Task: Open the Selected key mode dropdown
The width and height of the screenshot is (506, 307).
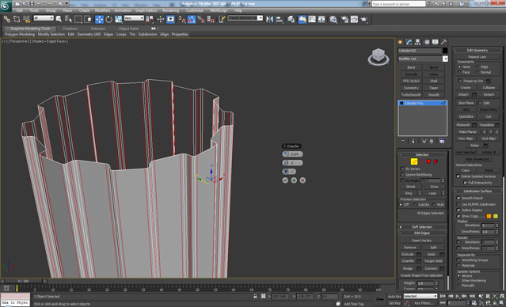Action: coord(420,296)
